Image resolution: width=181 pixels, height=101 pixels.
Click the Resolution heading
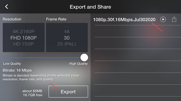12,19
